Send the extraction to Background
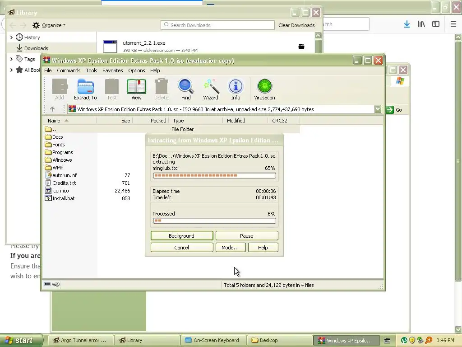Screen dimensions: 462x347 182,236
